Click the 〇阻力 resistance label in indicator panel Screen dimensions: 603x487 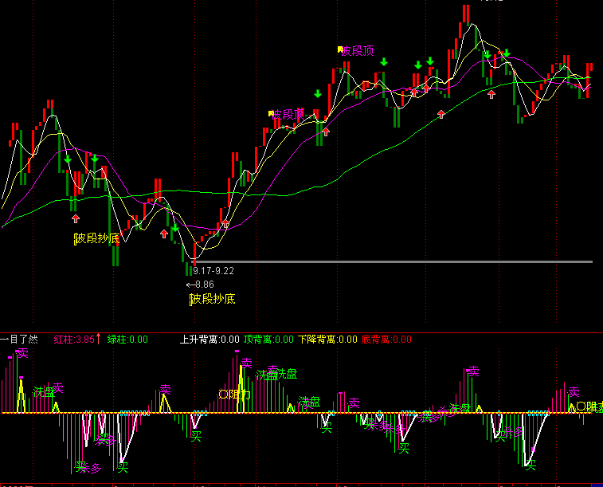pyautogui.click(x=234, y=395)
